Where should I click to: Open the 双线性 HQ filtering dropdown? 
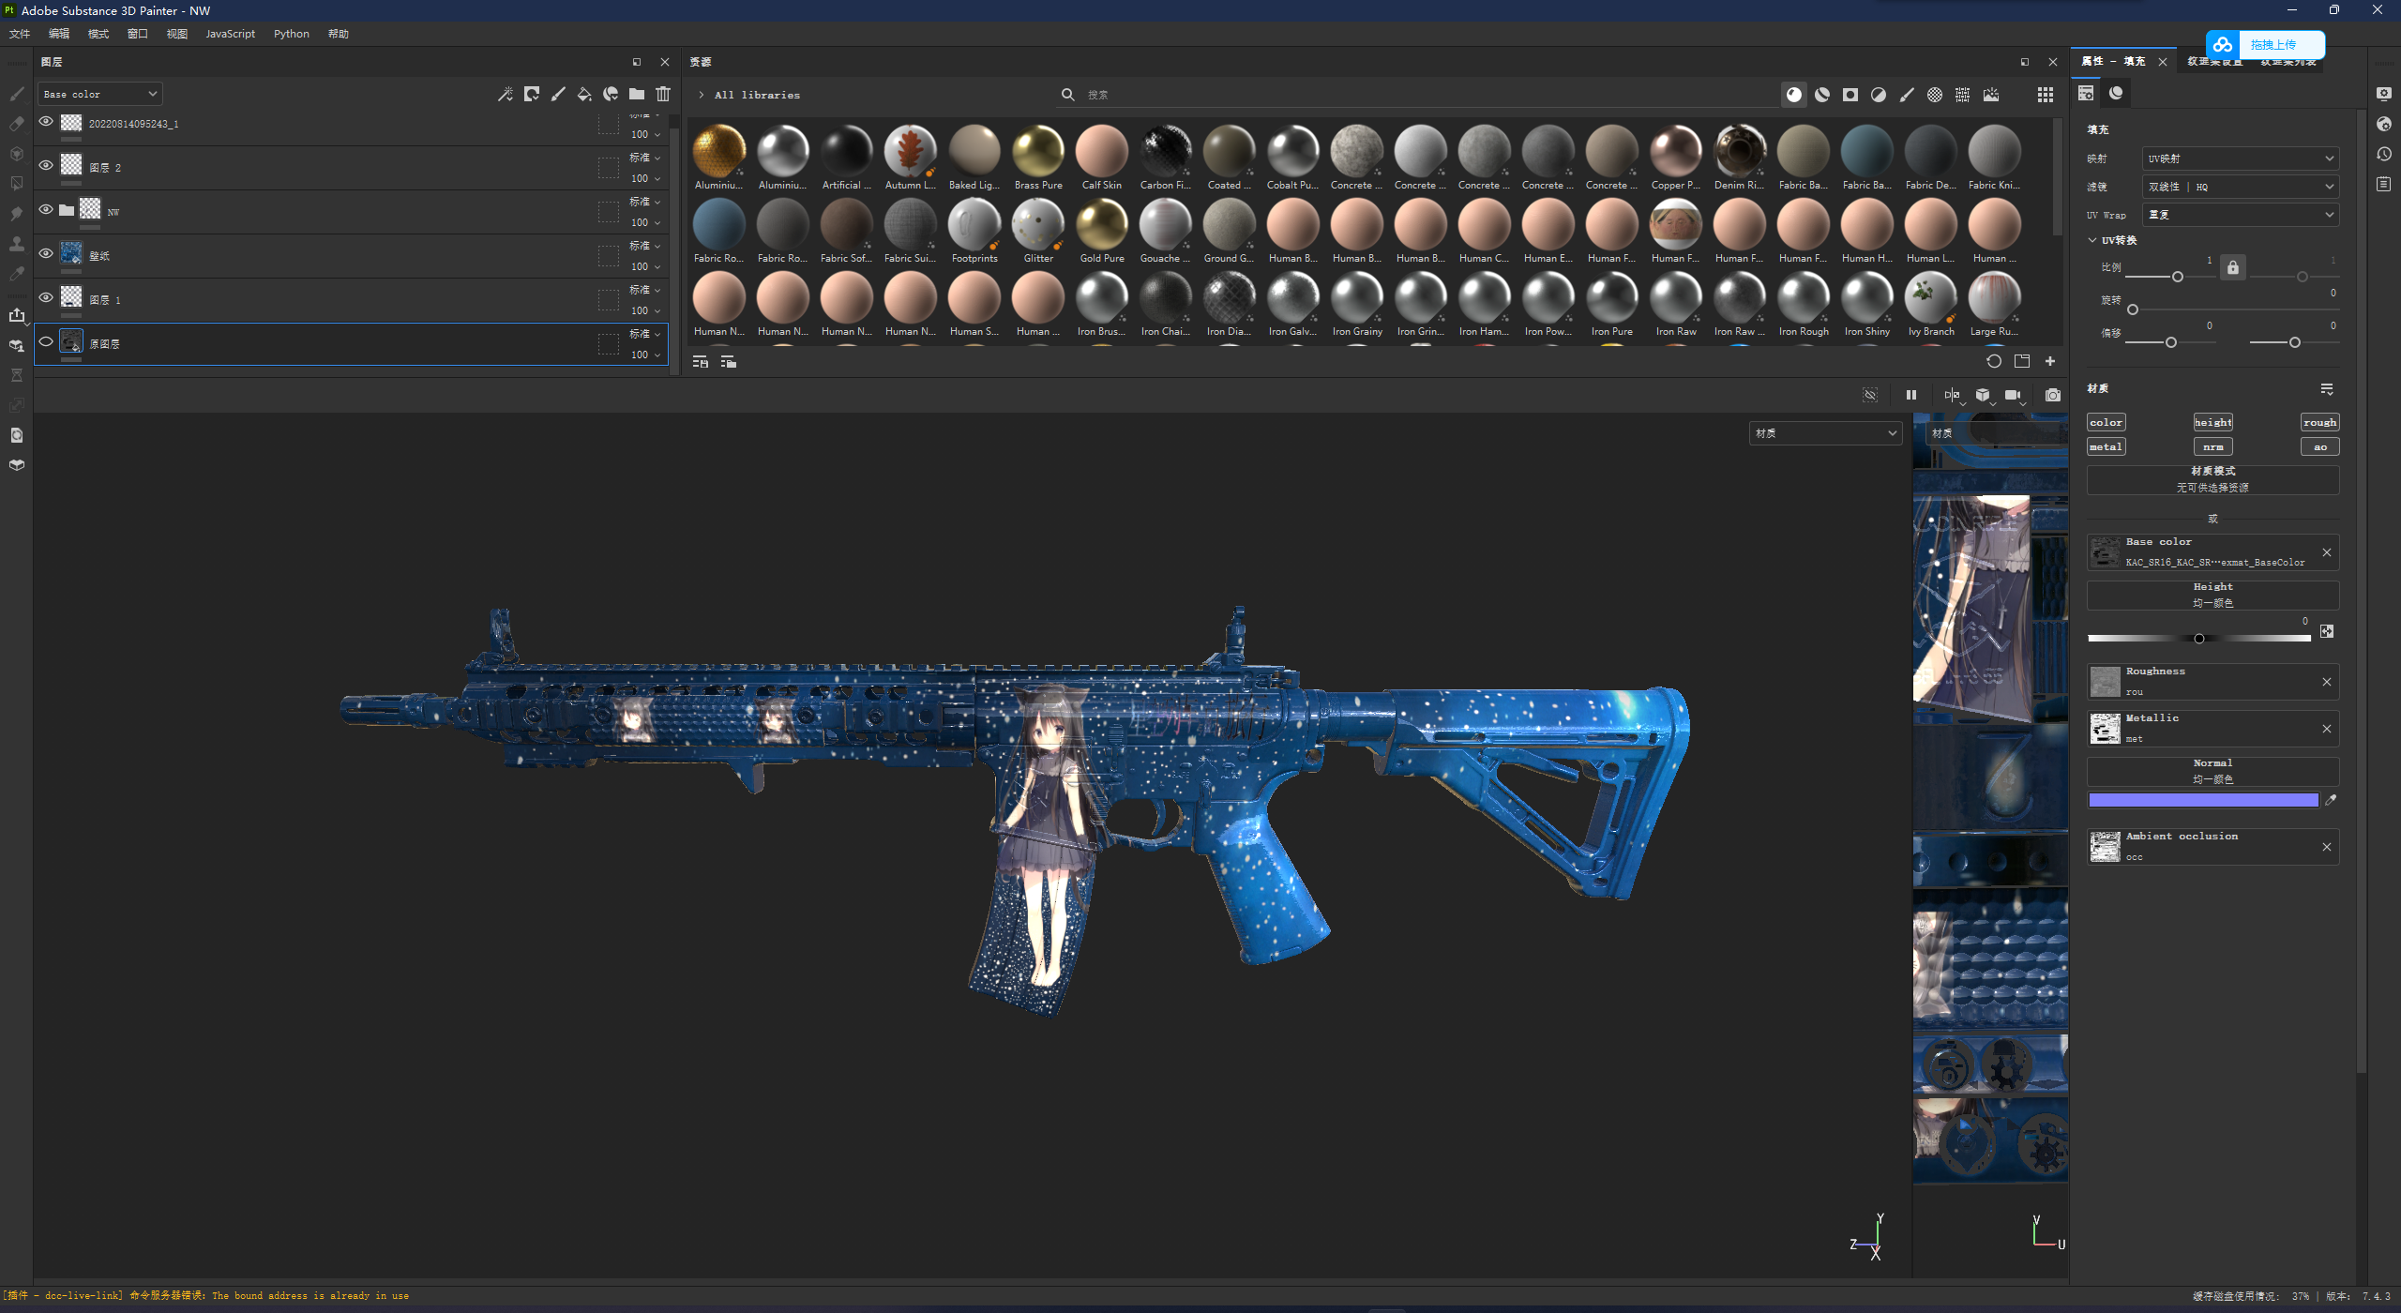(2240, 187)
